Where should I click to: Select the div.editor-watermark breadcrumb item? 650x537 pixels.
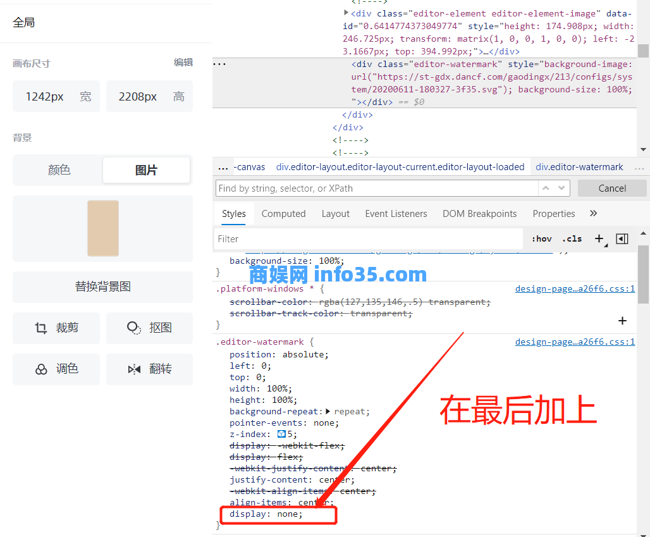579,166
